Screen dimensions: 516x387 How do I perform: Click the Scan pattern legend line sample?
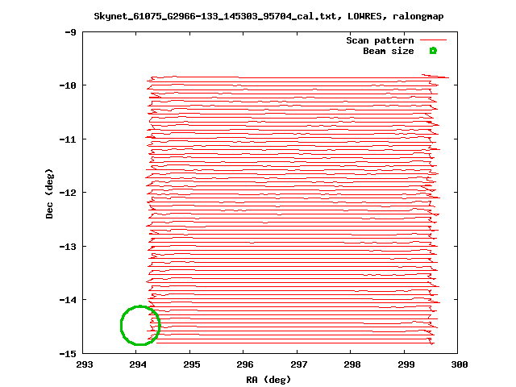point(433,40)
